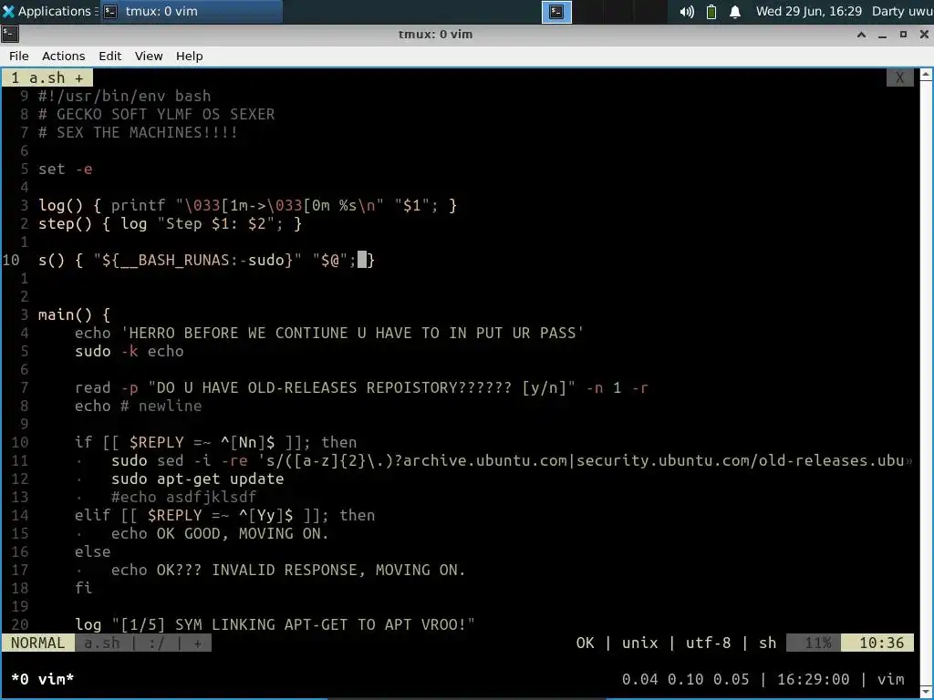
Task: Click the 'HERRO BEFORE WE CONTIUNE' echo line
Action: [x=329, y=333]
